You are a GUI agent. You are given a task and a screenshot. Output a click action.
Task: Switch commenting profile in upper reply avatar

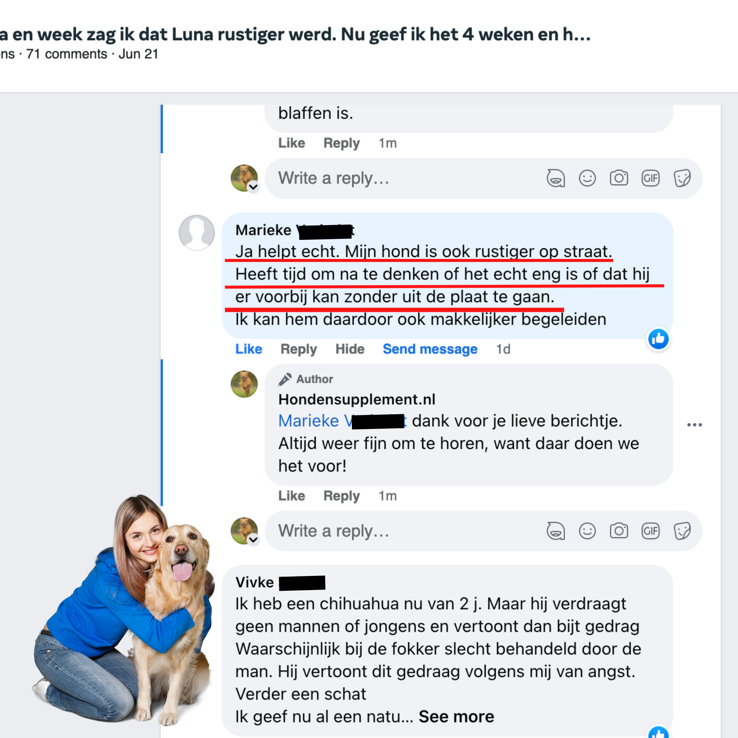click(253, 187)
